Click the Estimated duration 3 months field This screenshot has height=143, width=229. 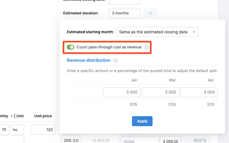(125, 13)
